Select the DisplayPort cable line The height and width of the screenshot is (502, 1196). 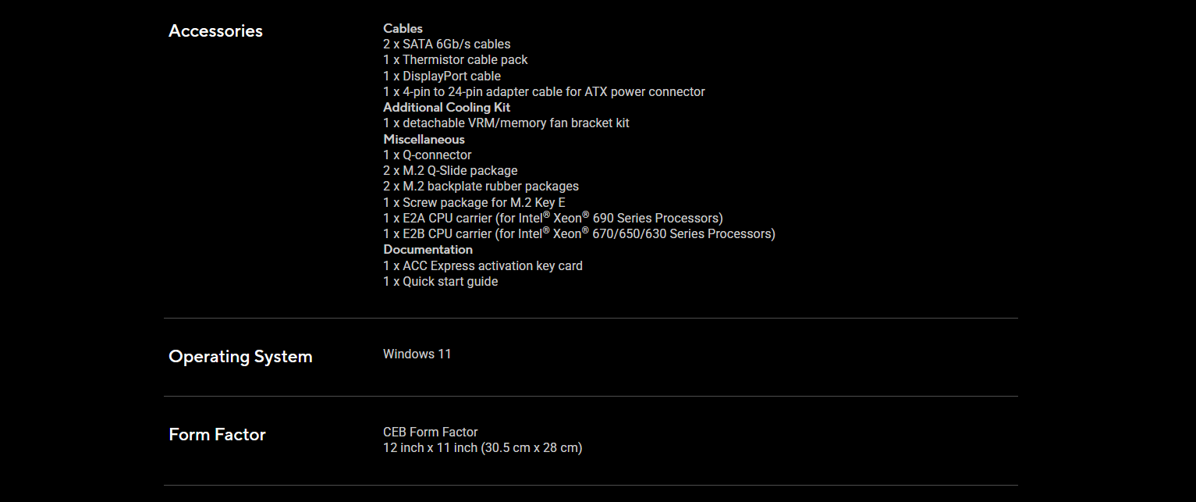[x=442, y=77]
